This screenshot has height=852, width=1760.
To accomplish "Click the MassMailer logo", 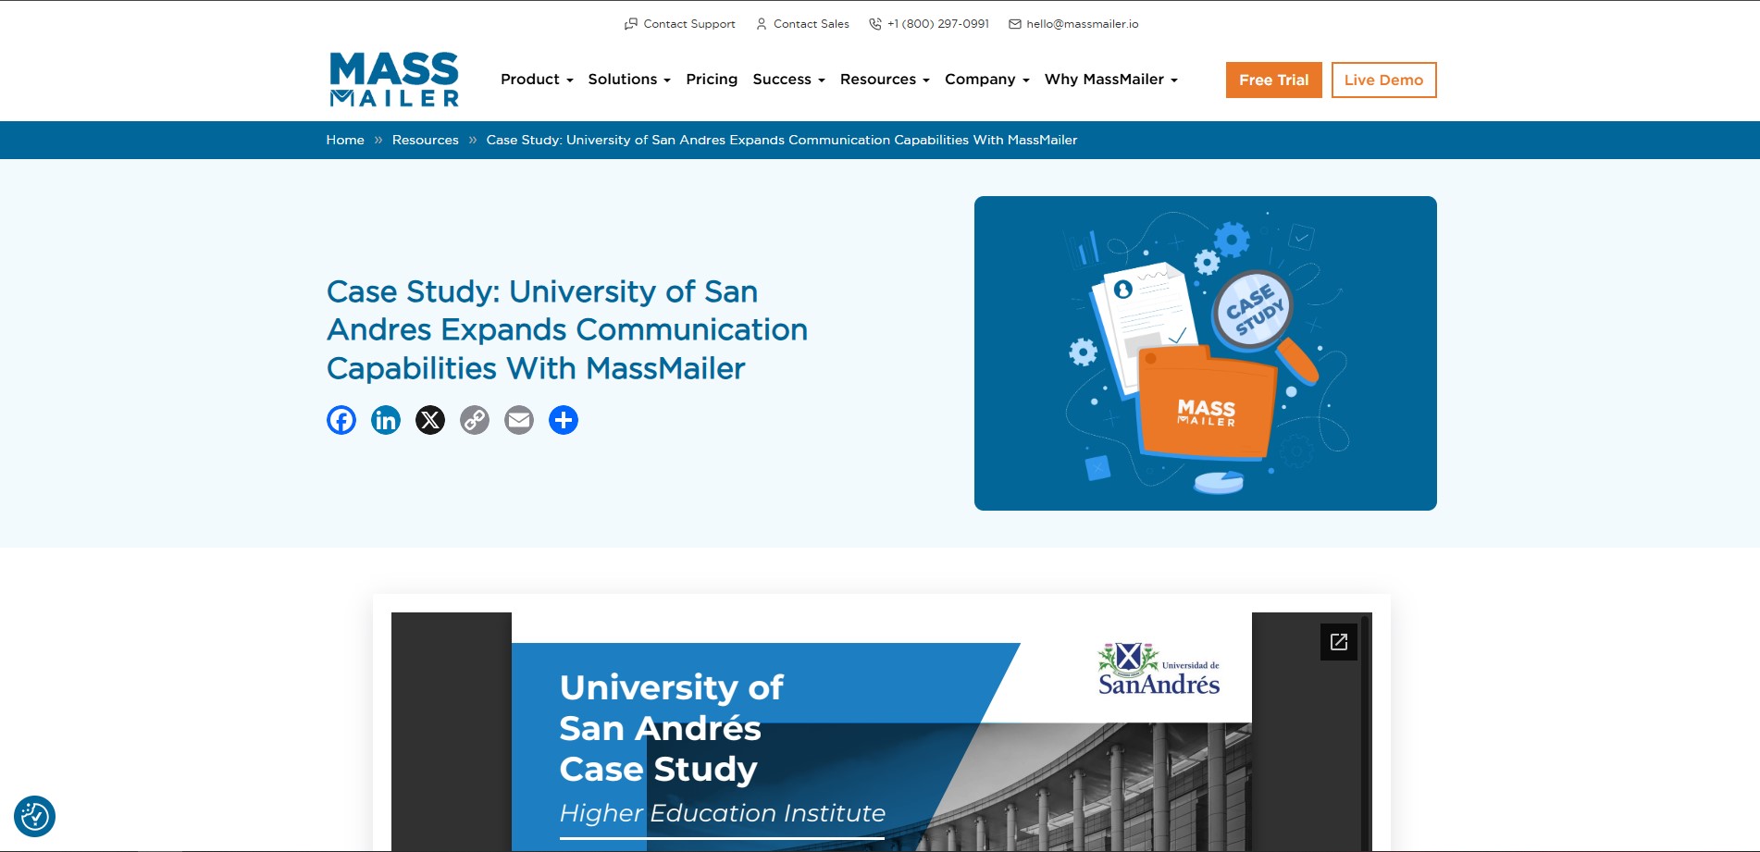I will tap(394, 80).
